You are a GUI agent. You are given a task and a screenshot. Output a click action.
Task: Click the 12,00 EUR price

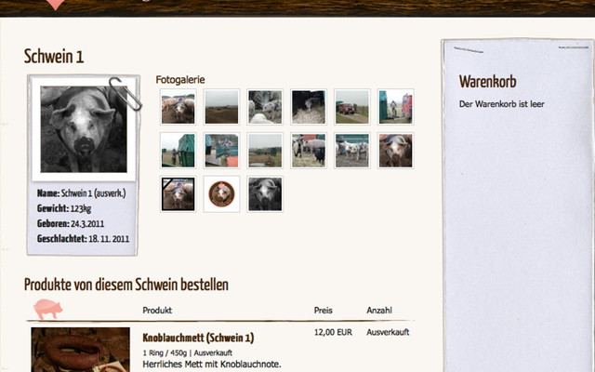[x=333, y=332]
